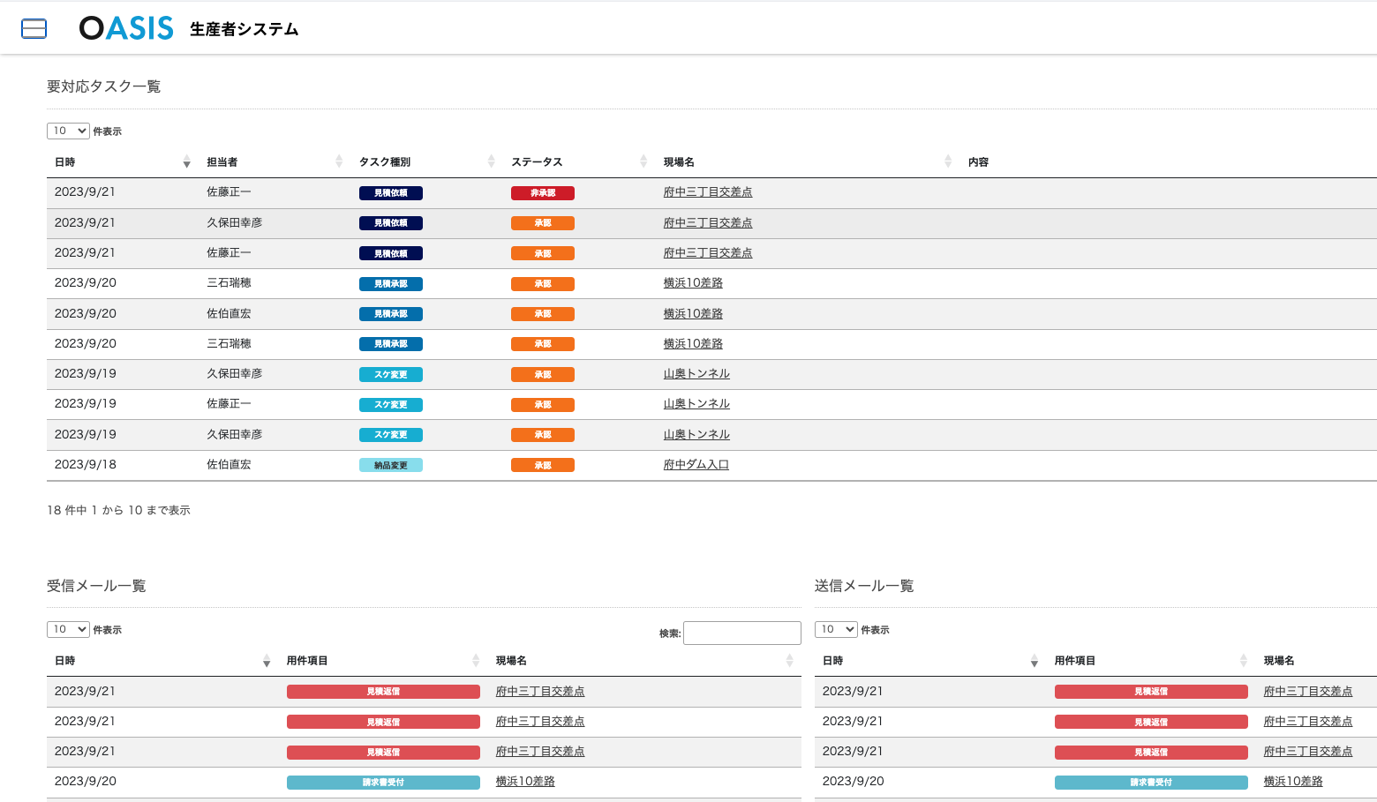The width and height of the screenshot is (1377, 802).
Task: Open received mail rows-per-page dropdown
Action: 68,629
